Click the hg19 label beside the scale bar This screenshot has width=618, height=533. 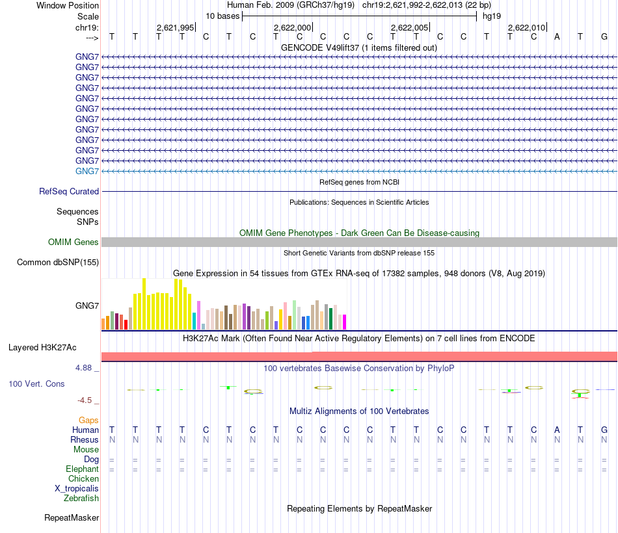(492, 16)
